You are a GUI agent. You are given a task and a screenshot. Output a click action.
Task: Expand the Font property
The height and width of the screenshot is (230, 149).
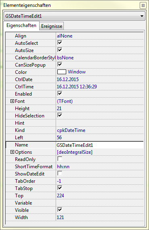point(13,101)
